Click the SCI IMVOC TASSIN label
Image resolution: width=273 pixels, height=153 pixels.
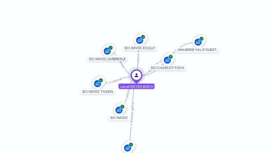[97, 92]
